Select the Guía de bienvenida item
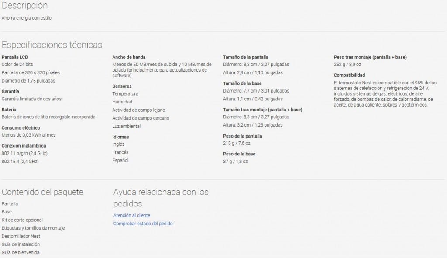Image resolution: width=447 pixels, height=258 pixels. click(21, 253)
